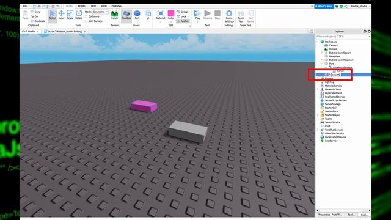Click the What's New button
Viewport: 391px width, 220px height.
pyautogui.click(x=324, y=6)
